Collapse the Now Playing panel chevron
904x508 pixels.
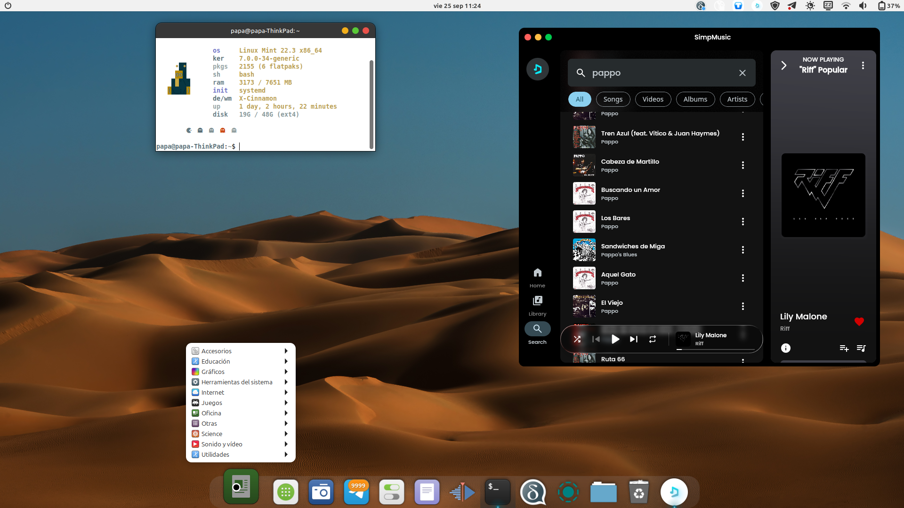784,65
